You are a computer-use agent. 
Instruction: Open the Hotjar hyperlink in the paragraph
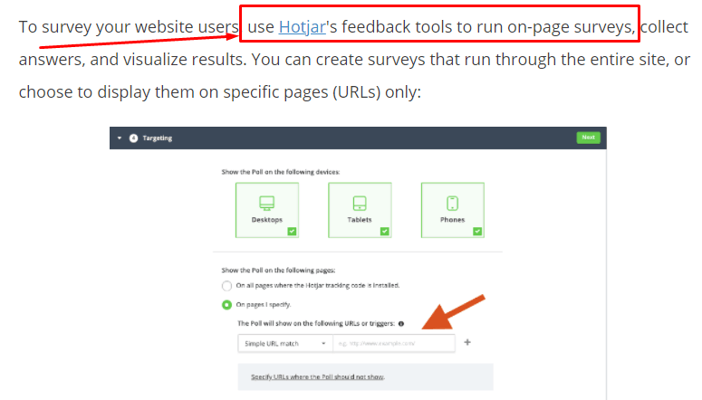point(302,27)
